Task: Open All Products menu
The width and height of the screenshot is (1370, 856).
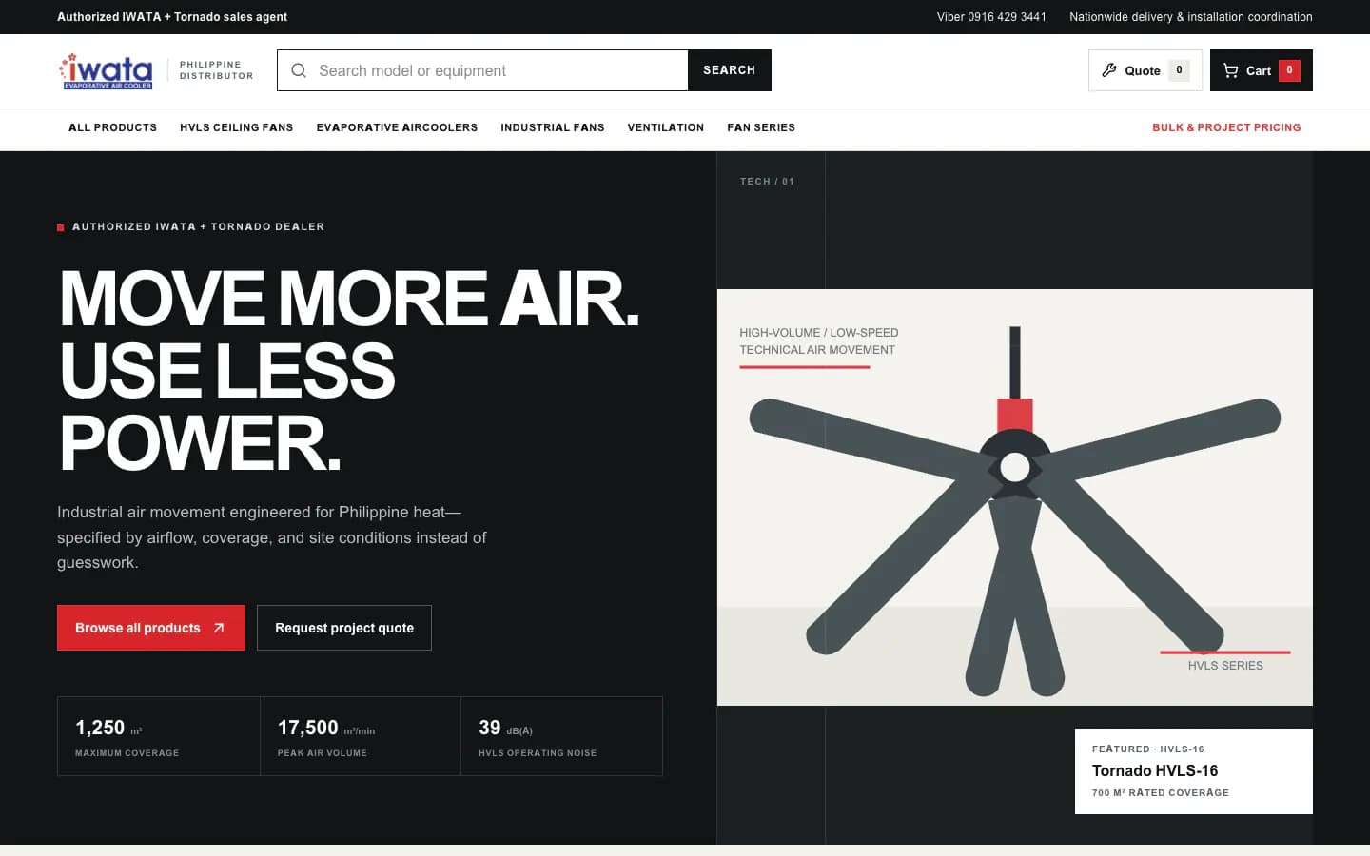Action: pos(112,127)
